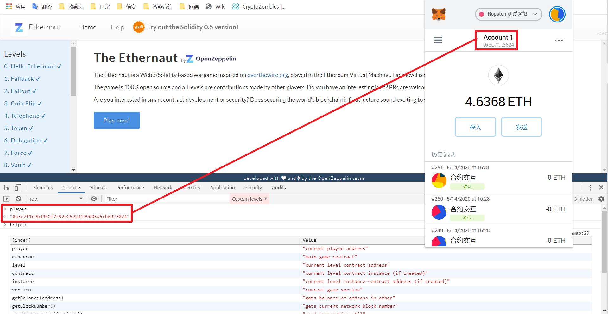The width and height of the screenshot is (608, 314).
Task: Open the Custom levels dropdown
Action: [x=249, y=199]
